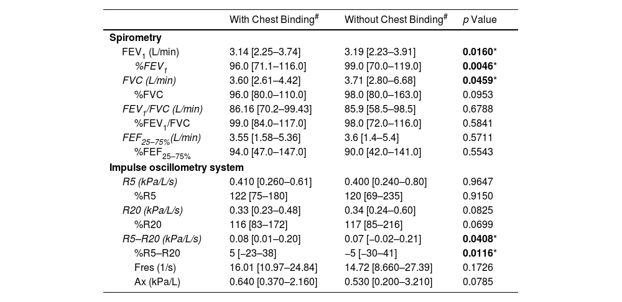Select the bold p value 0.0046
Screen dimensions: 622x302
476,66
